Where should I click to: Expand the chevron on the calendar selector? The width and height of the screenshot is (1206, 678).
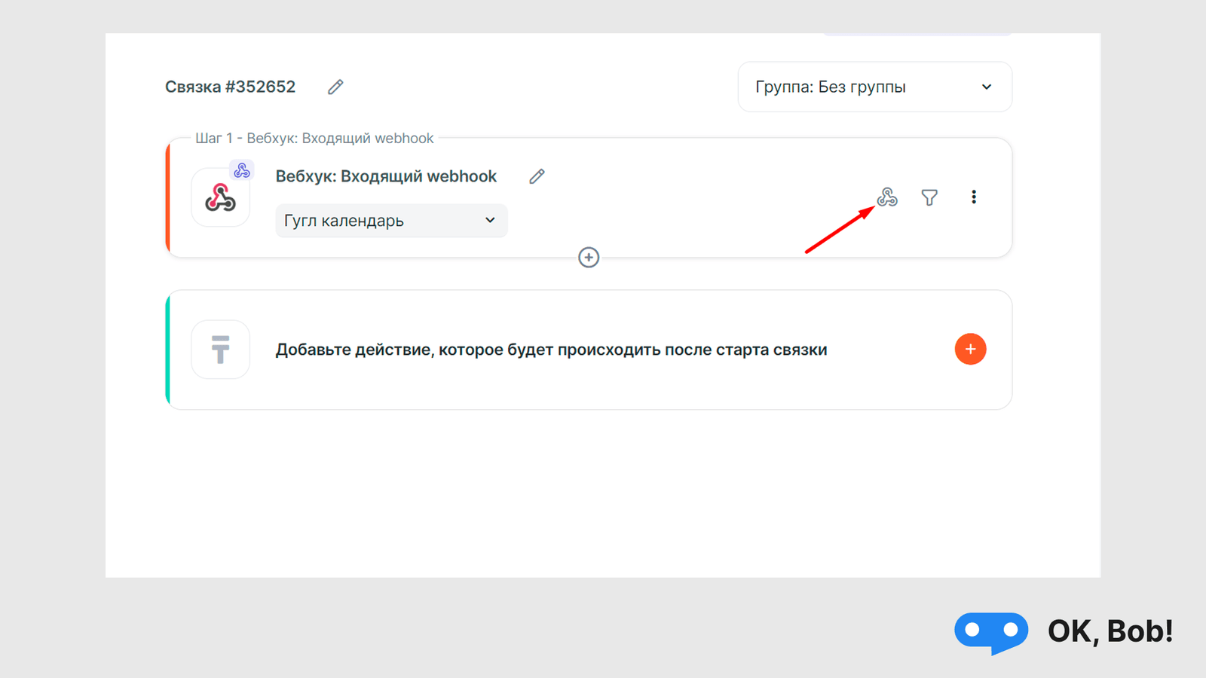click(490, 220)
